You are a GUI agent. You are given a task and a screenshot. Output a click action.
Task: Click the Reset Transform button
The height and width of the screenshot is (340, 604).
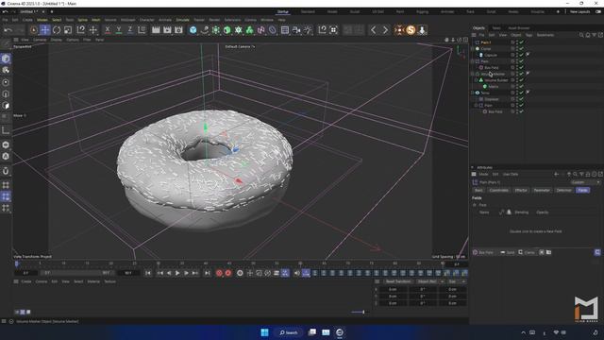coord(398,281)
